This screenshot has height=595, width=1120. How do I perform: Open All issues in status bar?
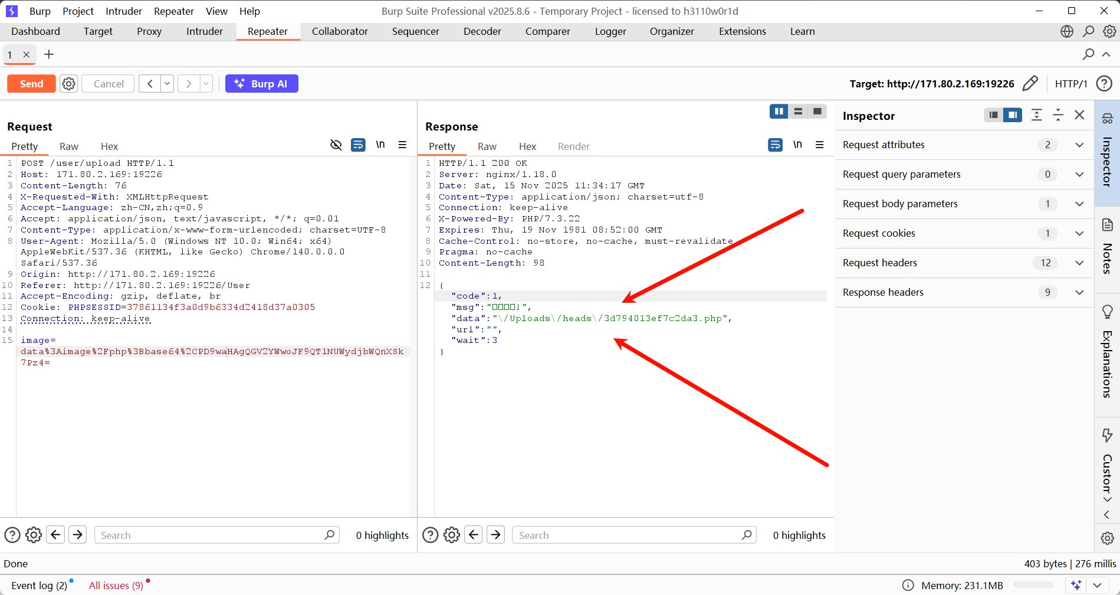coord(116,586)
